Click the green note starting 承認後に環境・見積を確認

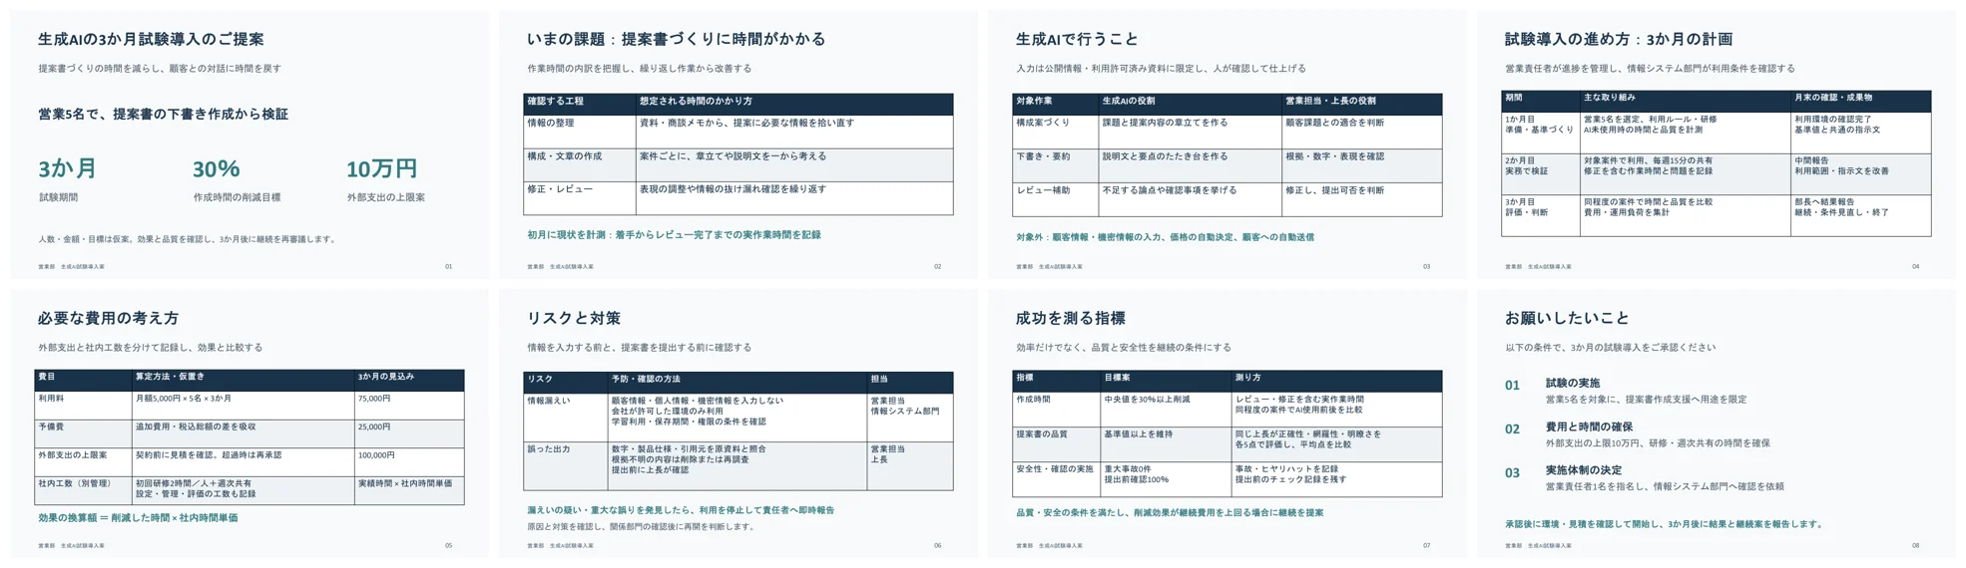pos(1665,524)
